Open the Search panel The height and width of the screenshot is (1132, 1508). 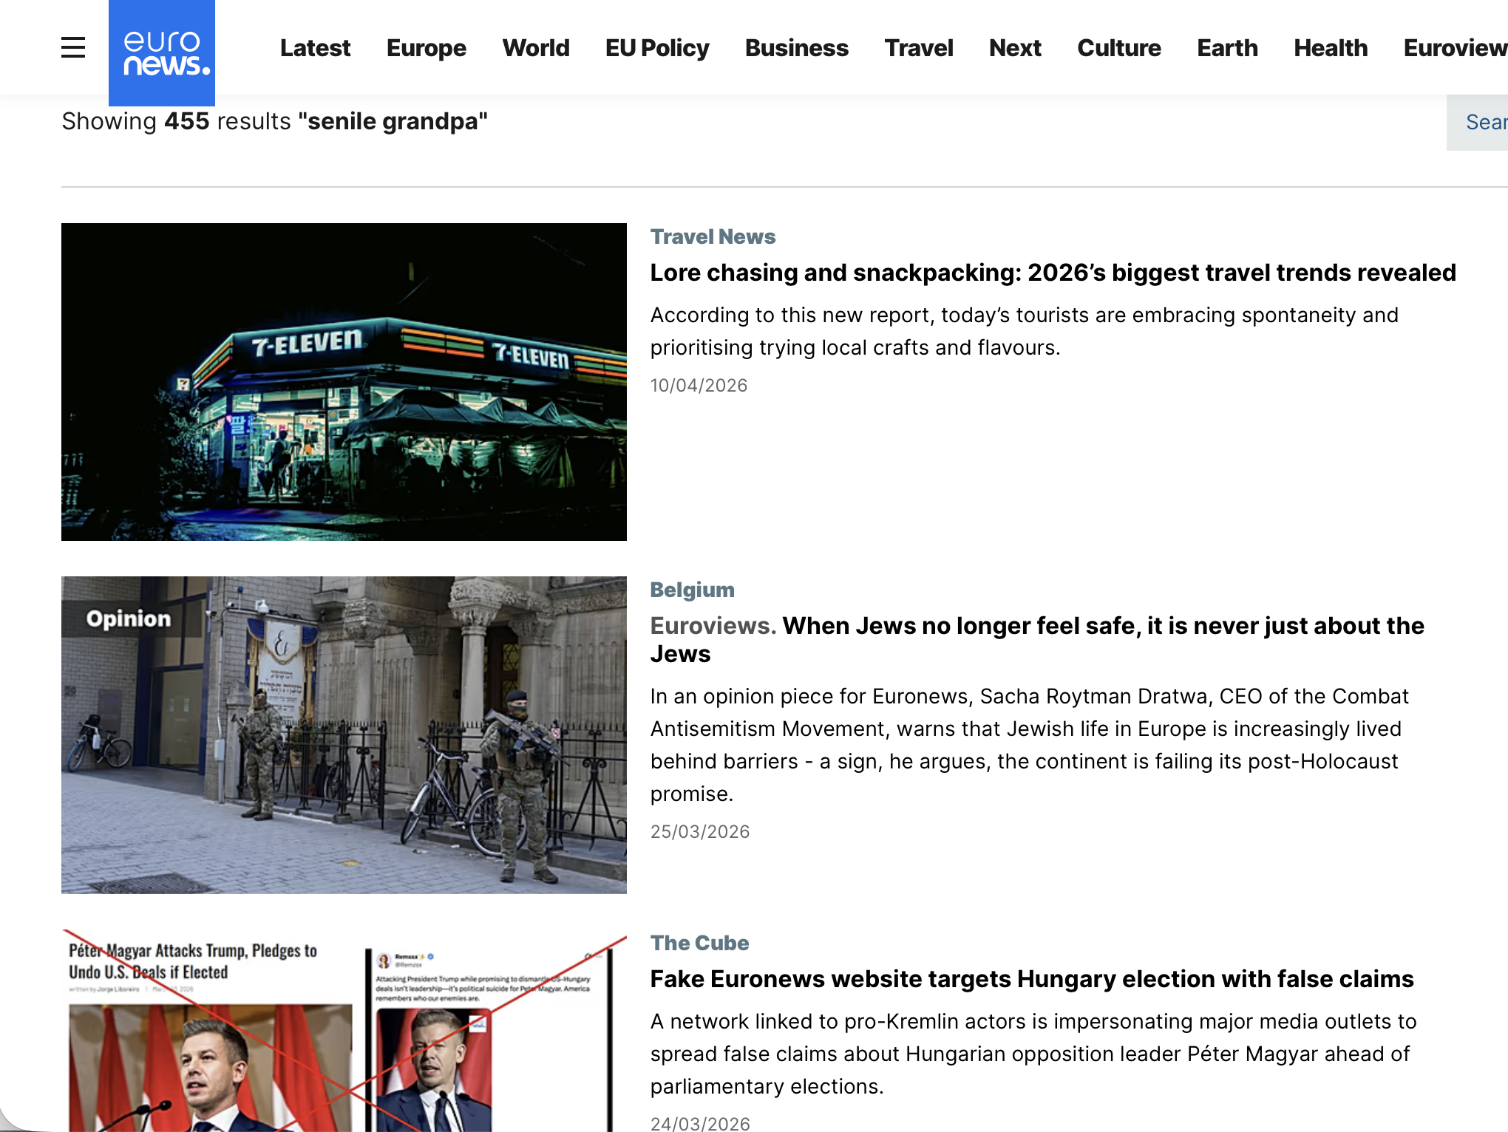[1486, 121]
